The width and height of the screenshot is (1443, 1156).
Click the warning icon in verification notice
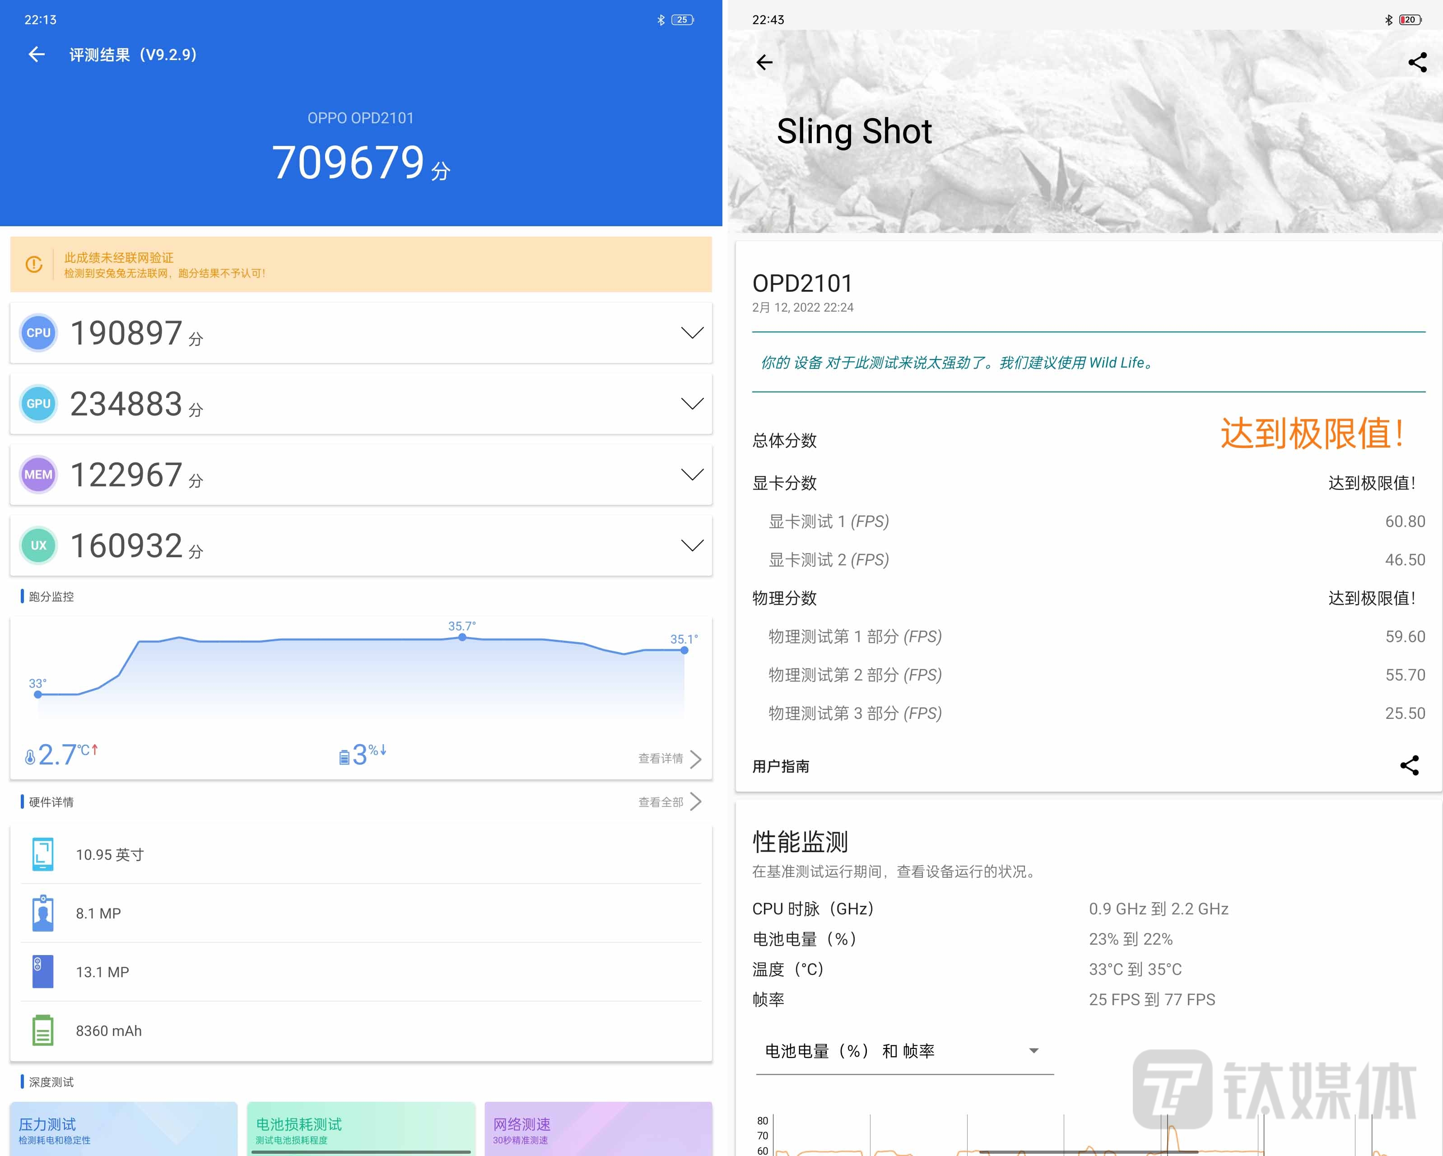tap(33, 265)
